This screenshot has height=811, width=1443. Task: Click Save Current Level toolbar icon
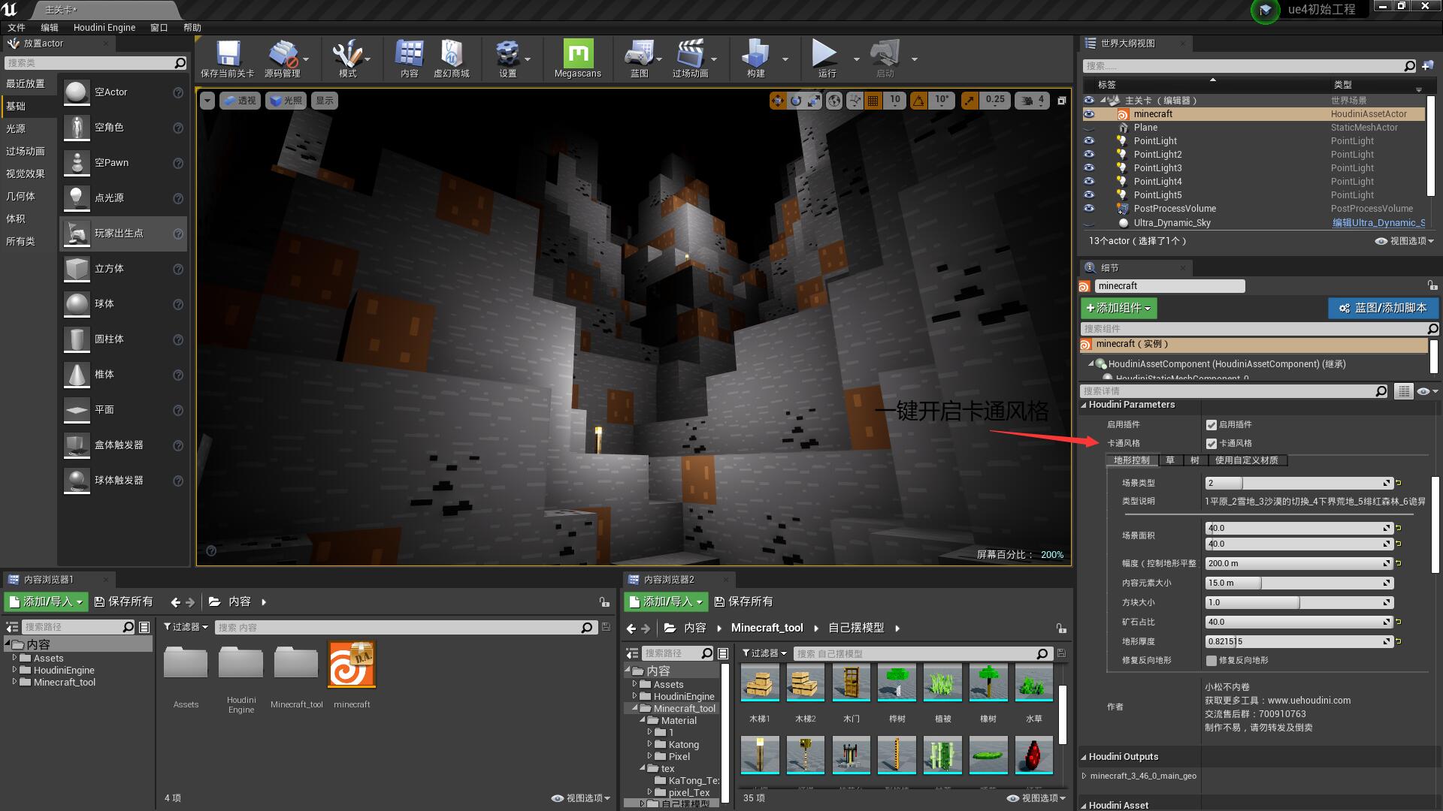click(x=227, y=54)
